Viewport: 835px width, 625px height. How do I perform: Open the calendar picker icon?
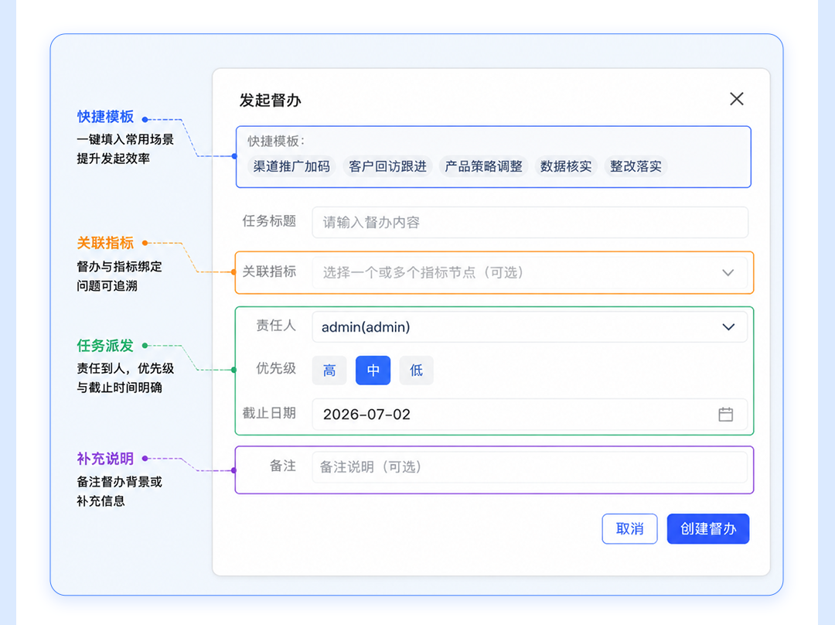tap(726, 414)
